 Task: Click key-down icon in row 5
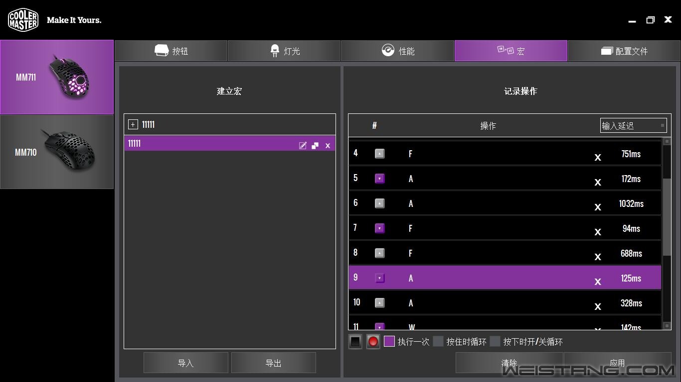click(379, 179)
